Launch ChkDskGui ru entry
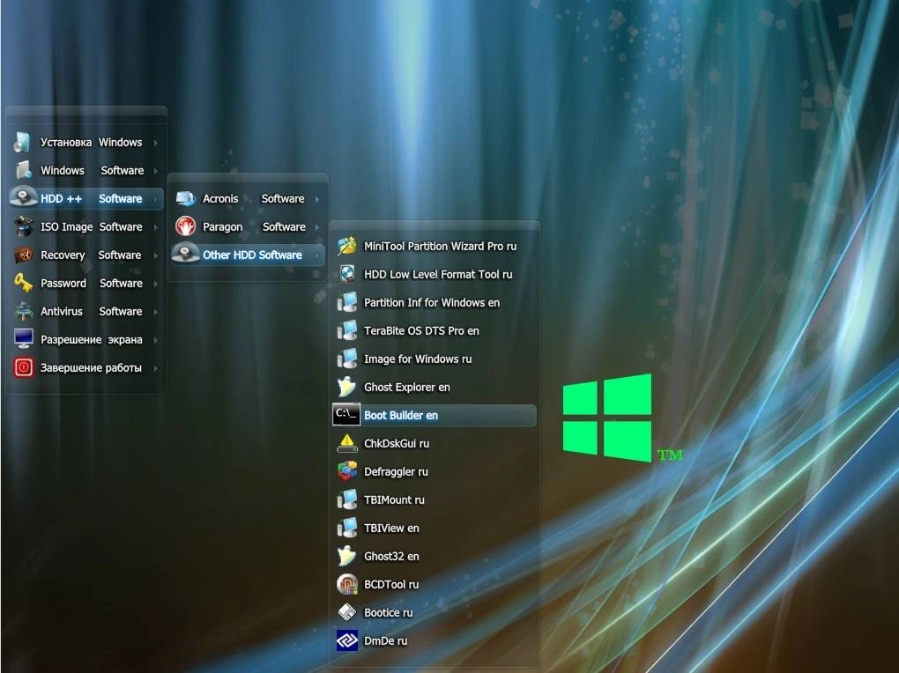Viewport: 899px width, 673px height. [435, 443]
